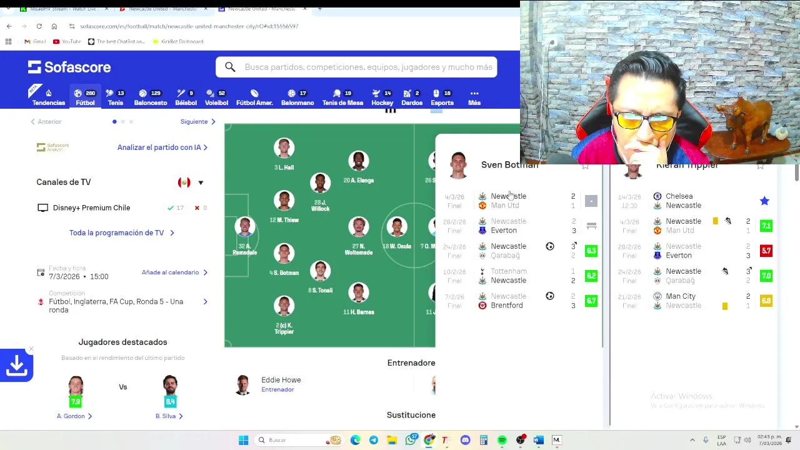The image size is (800, 450).
Task: Click the search magnifier icon in Sofascore
Action: click(230, 67)
